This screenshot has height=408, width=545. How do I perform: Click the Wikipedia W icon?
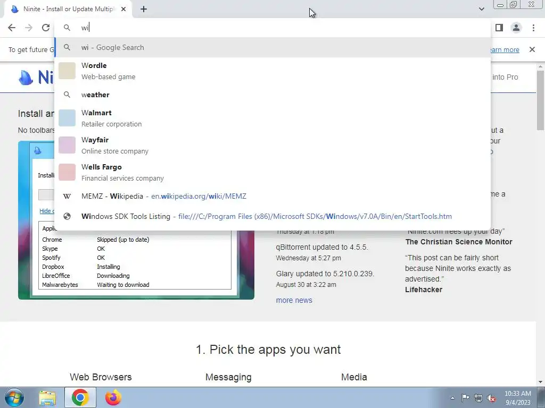pos(67,196)
